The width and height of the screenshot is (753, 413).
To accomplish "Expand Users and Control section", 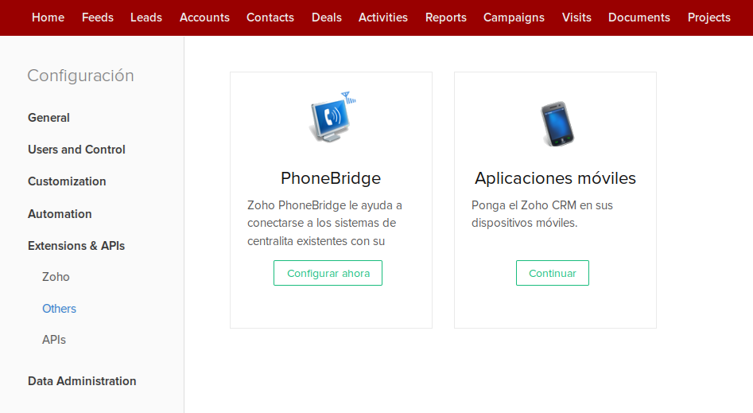I will pos(76,150).
